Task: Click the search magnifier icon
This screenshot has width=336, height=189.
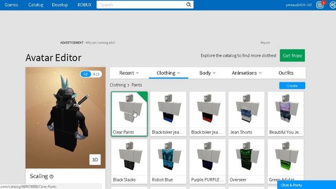Action: pos(188,5)
